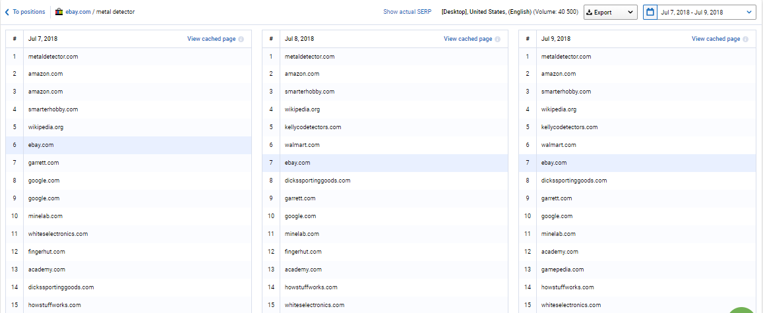The image size is (763, 313).
Task: Click minelab.com in Jul 9 column
Action: tap(558, 234)
